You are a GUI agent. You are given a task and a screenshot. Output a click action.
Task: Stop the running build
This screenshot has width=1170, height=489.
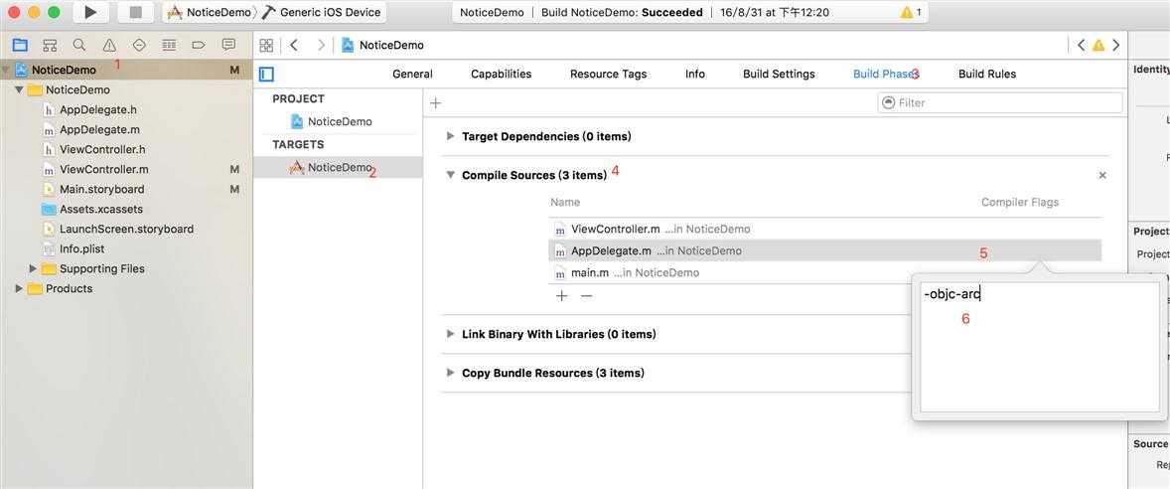[135, 12]
